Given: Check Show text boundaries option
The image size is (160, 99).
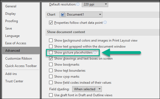Looking at the screenshot, I should click(x=51, y=71).
